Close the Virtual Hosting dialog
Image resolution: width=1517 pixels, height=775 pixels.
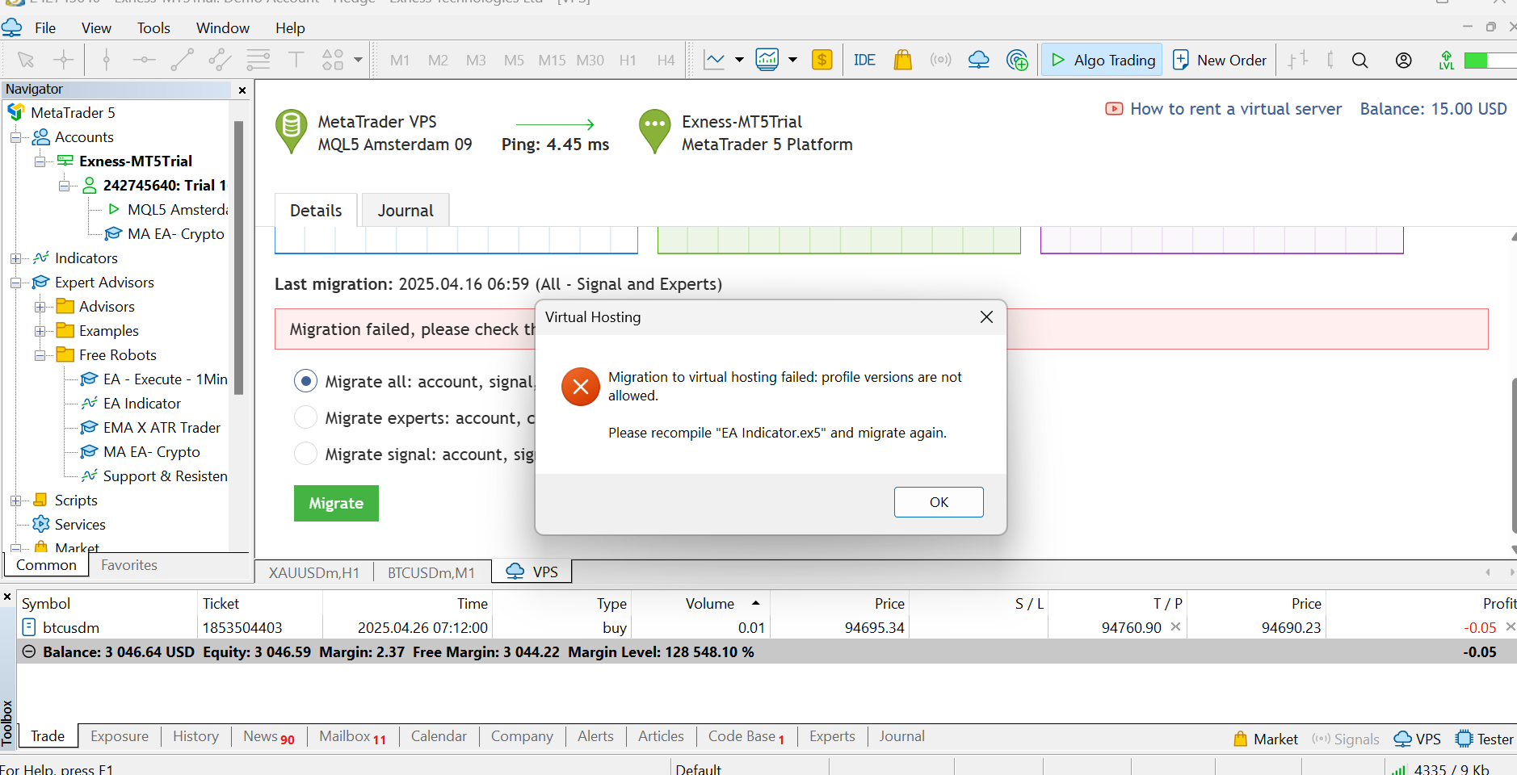(986, 317)
